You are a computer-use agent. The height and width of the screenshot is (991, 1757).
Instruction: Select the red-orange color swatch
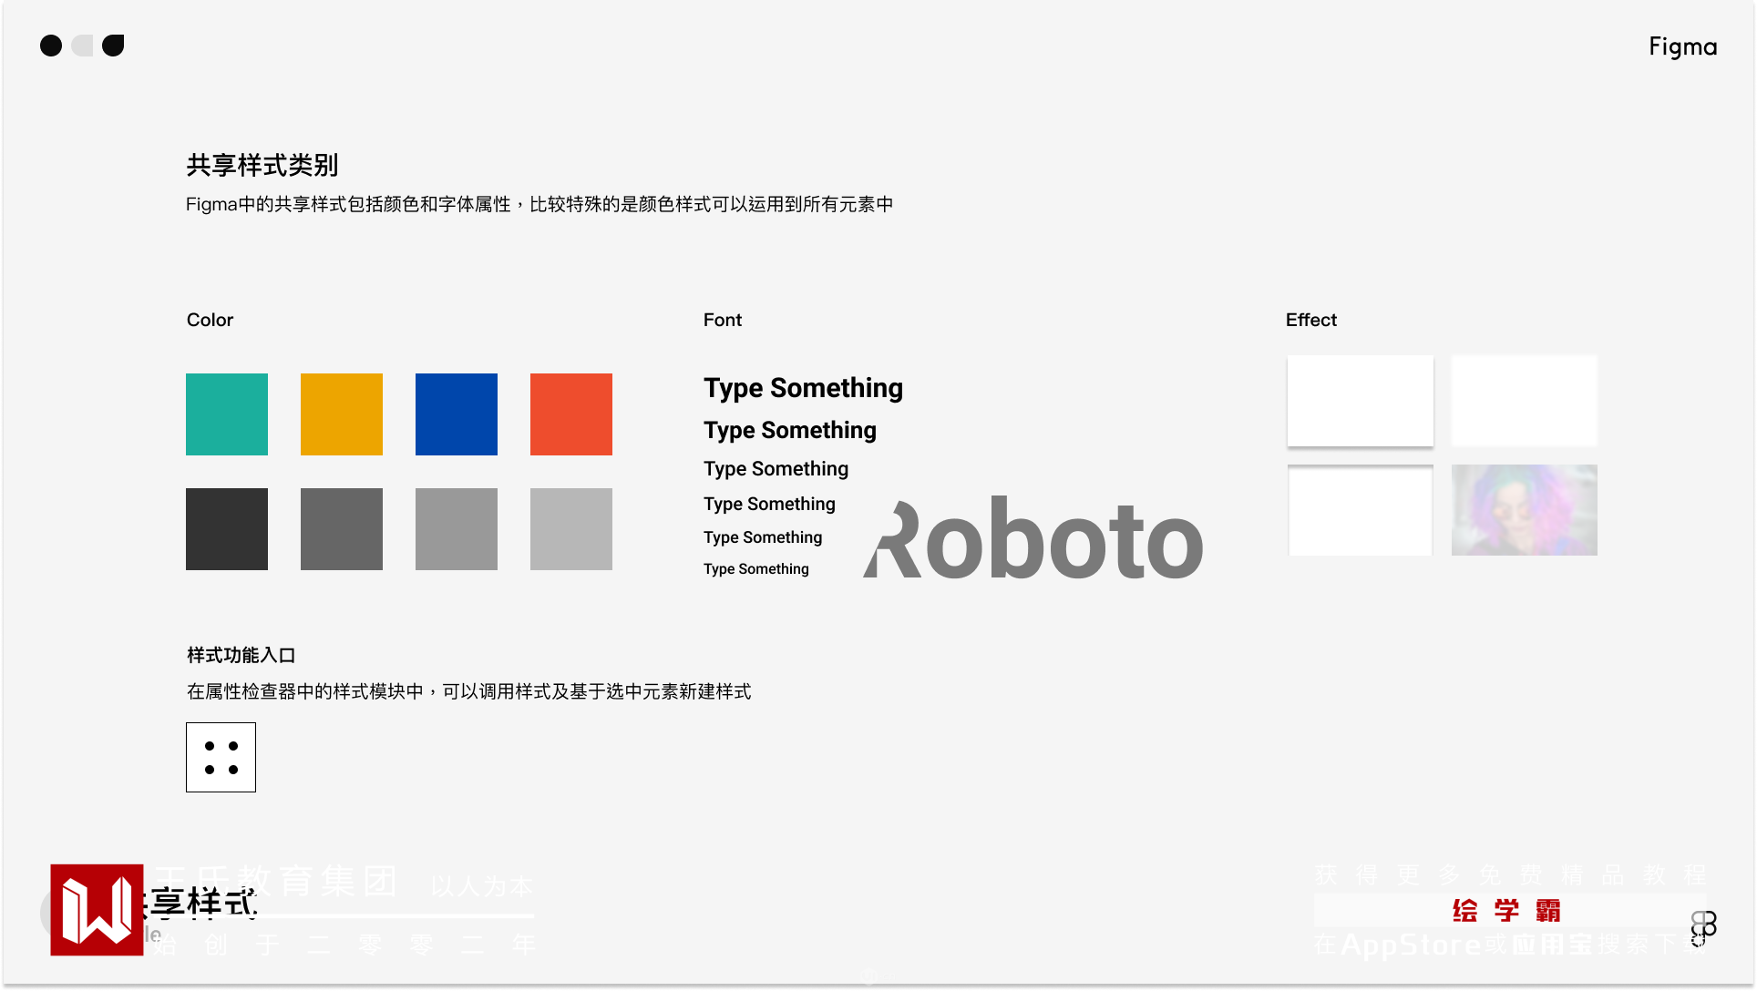tap(571, 414)
